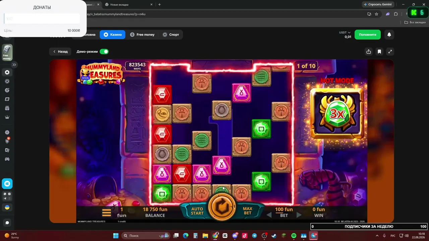Screen dimensions: 429x241
Task: Open Telegram from the taskbar
Action: pos(254,236)
